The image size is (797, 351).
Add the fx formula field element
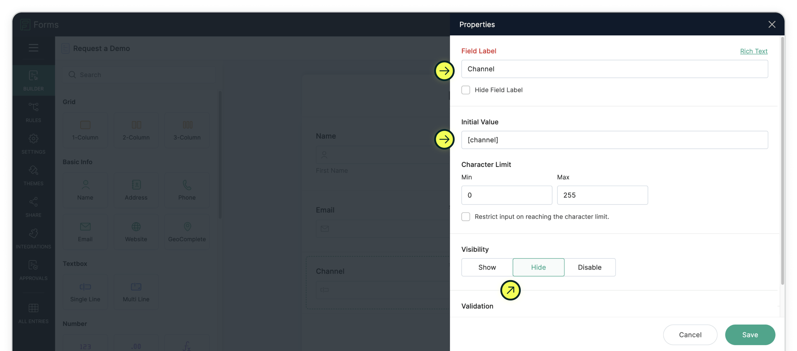(187, 343)
